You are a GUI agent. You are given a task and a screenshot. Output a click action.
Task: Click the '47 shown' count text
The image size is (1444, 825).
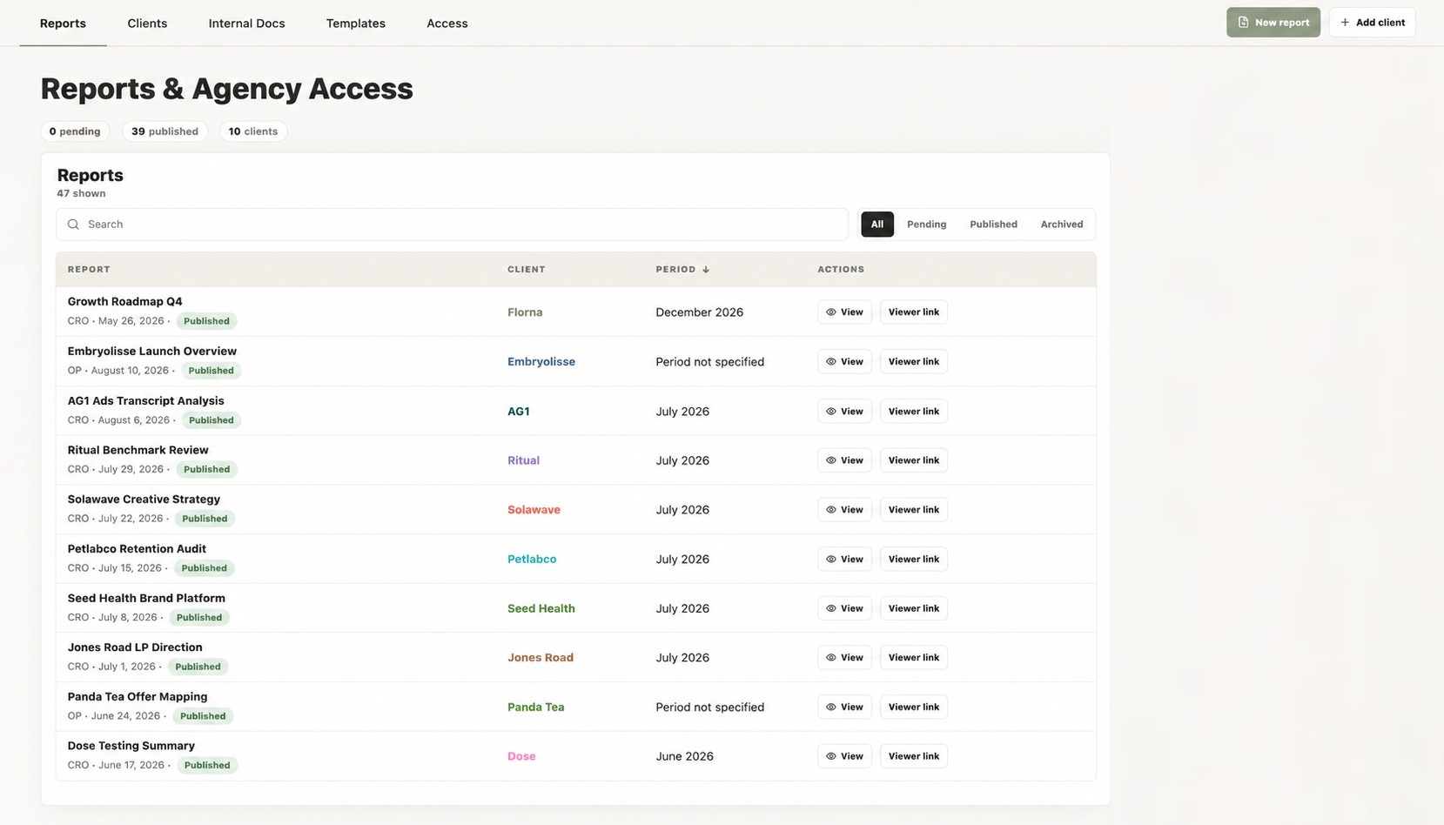pos(81,194)
